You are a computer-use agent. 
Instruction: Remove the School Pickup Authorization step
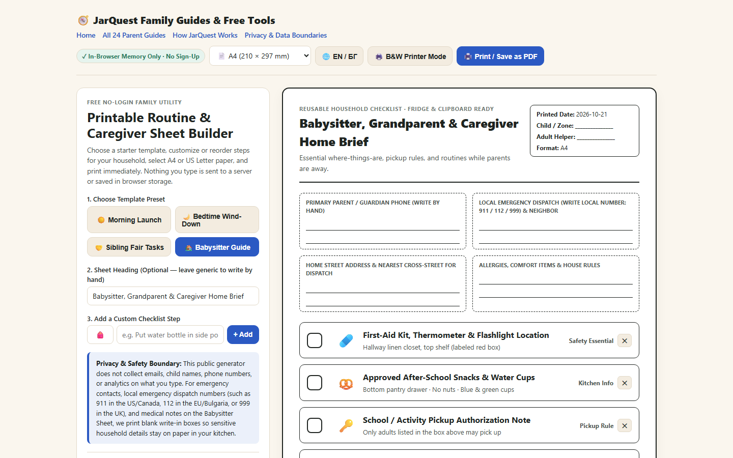click(625, 426)
